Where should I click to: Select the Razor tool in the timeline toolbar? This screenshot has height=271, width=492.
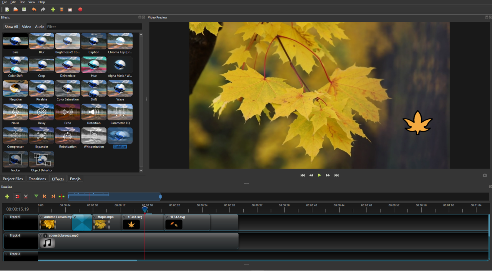tap(26, 196)
